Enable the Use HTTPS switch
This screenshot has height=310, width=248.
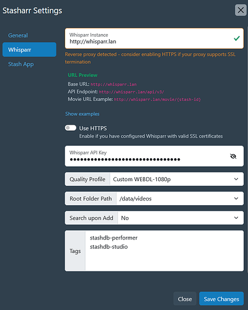click(x=71, y=128)
